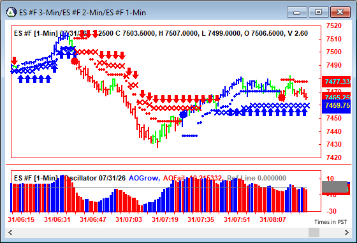The height and width of the screenshot is (243, 357).
Task: Click the chart application icon in title bar
Action: pos(11,12)
